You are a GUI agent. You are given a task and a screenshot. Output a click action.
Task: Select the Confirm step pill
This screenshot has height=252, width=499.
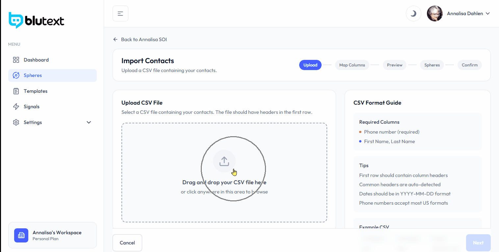(469, 65)
